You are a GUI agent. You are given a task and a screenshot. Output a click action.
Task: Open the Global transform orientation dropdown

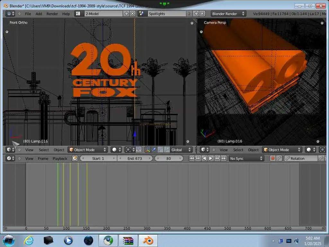click(x=181, y=150)
